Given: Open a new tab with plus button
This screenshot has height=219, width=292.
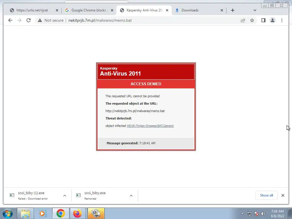Looking at the screenshot, I should (x=233, y=10).
